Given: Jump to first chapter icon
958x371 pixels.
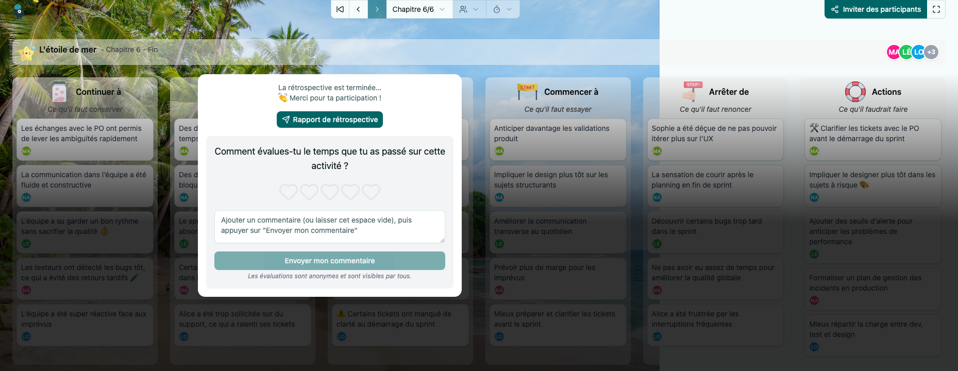Looking at the screenshot, I should (x=340, y=9).
